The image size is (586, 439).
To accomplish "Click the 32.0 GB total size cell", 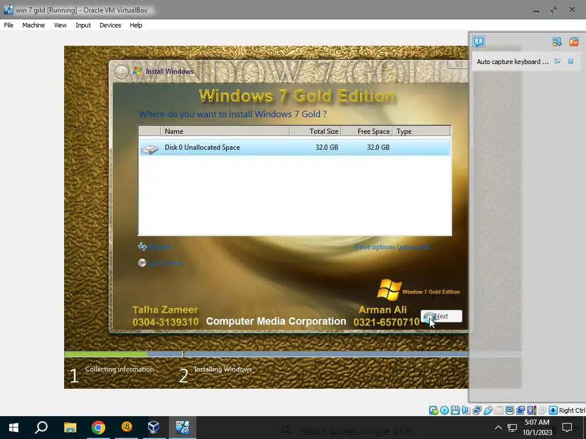I will [327, 147].
